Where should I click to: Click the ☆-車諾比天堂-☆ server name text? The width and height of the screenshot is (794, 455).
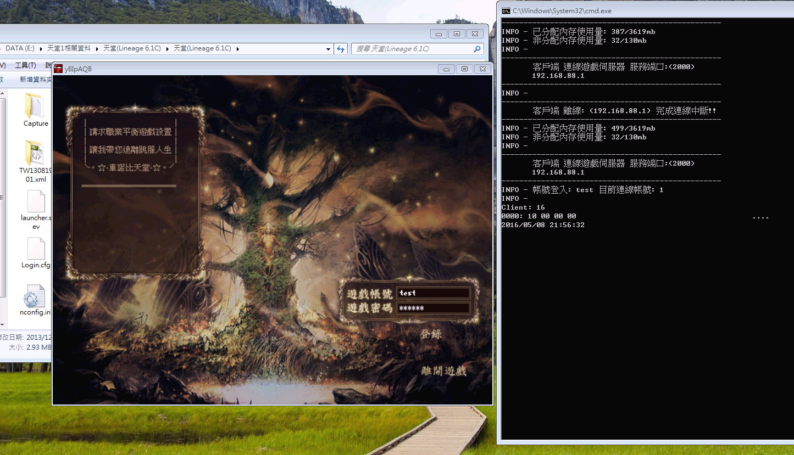tap(131, 167)
